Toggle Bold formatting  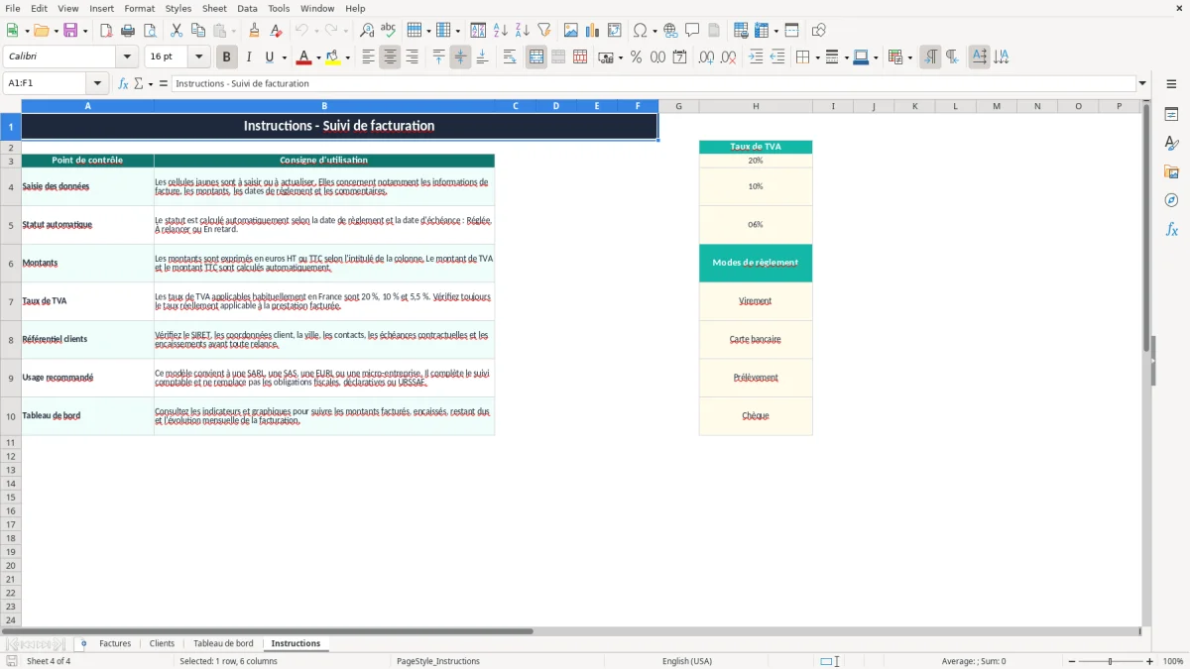[227, 57]
